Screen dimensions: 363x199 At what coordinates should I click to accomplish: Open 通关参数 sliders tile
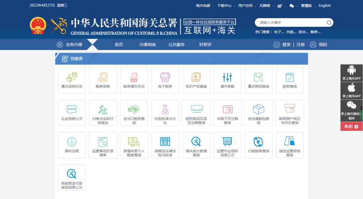coord(227,81)
